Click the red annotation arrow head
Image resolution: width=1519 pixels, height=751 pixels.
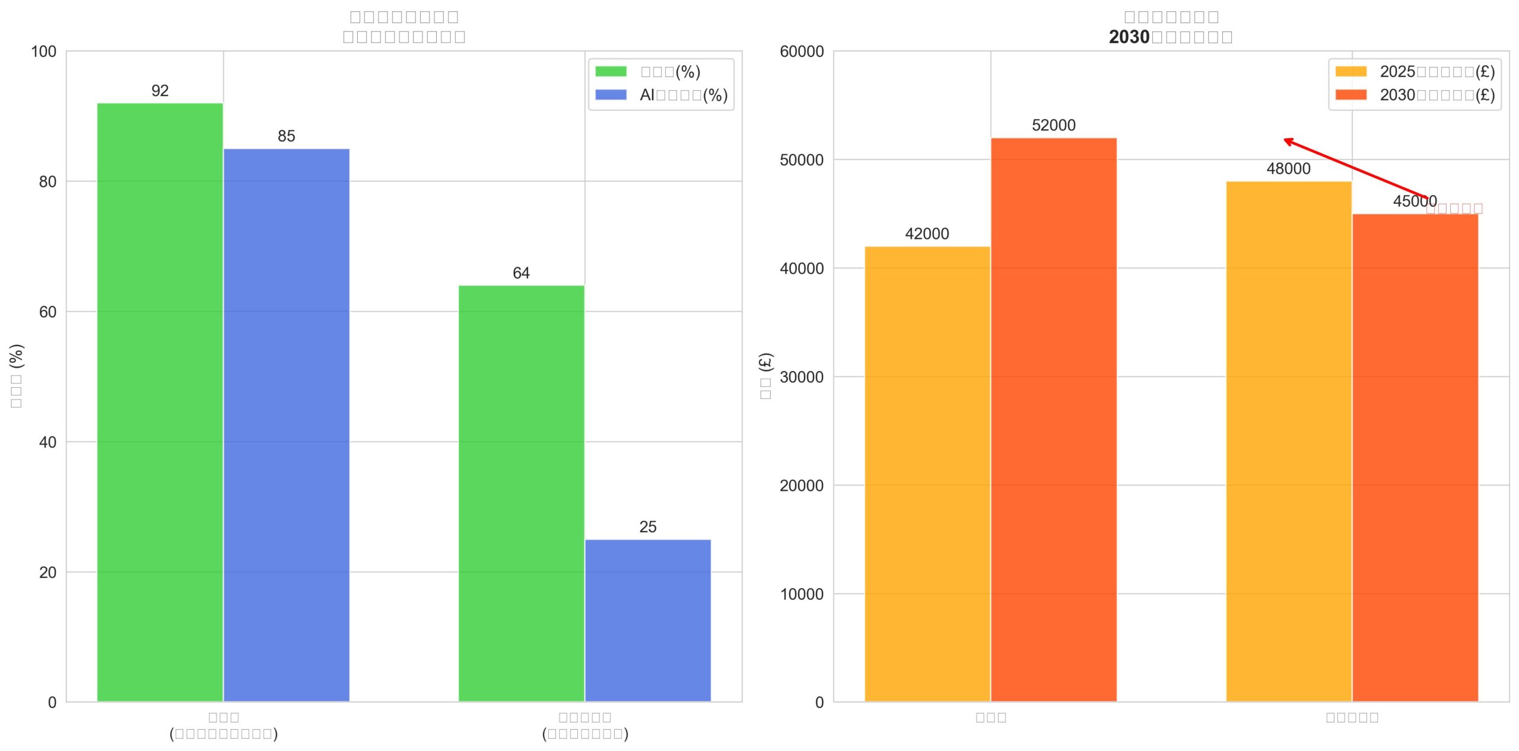coord(1286,140)
